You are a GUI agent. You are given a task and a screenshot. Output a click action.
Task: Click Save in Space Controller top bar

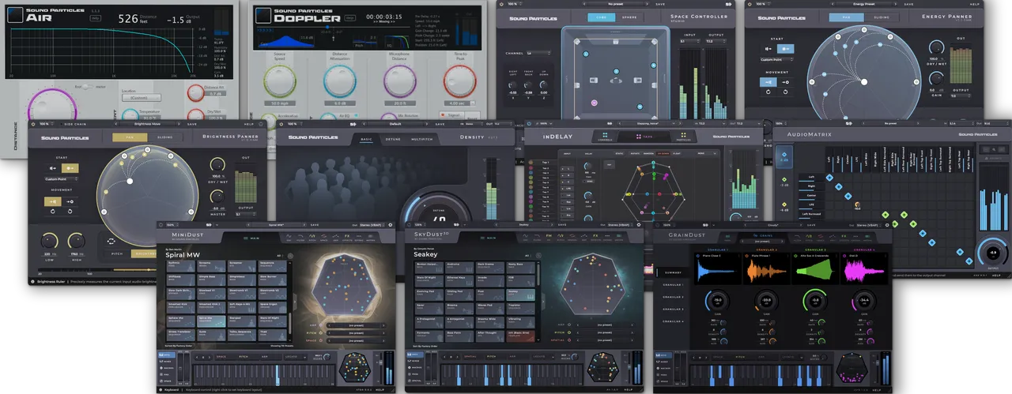point(662,3)
